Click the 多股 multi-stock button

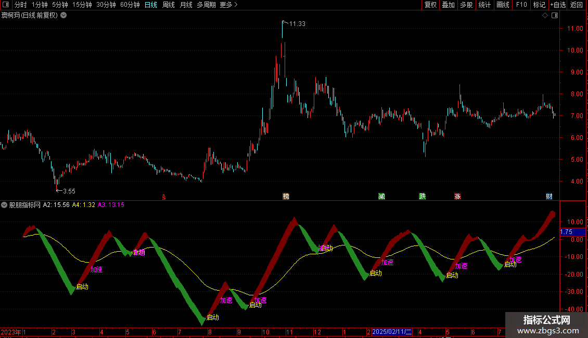[x=467, y=5]
